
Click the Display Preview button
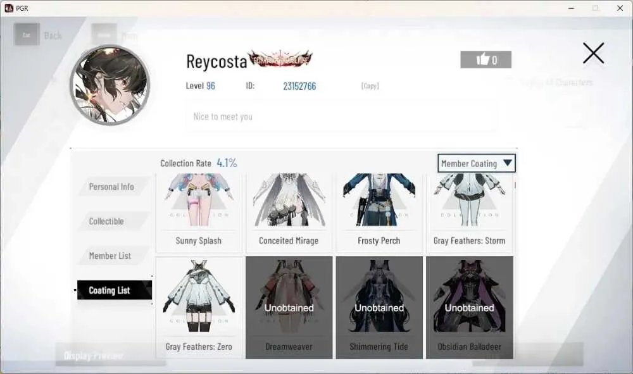pos(110,355)
